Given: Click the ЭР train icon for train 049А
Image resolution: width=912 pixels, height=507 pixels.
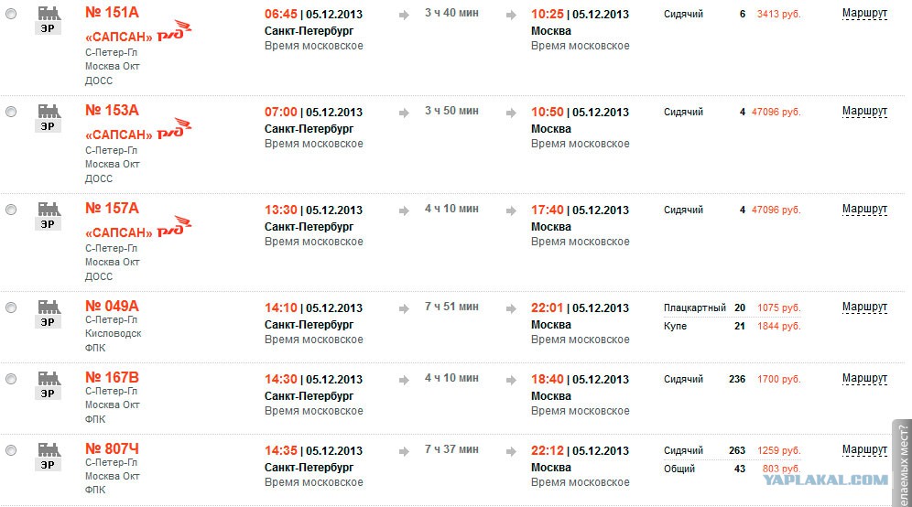Looking at the screenshot, I should 49,313.
